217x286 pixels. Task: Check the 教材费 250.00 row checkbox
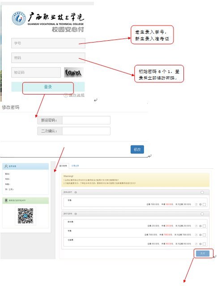(204, 226)
